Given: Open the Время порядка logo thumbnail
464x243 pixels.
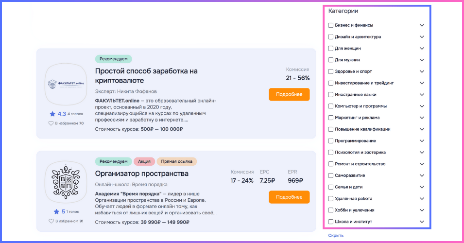Looking at the screenshot, I should (x=66, y=182).
